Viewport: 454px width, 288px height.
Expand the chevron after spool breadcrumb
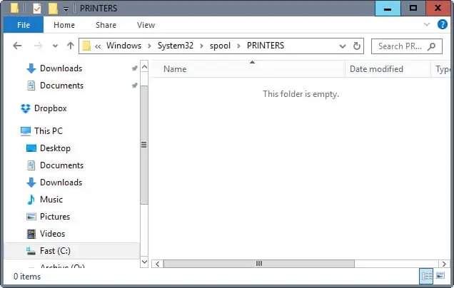[238, 46]
